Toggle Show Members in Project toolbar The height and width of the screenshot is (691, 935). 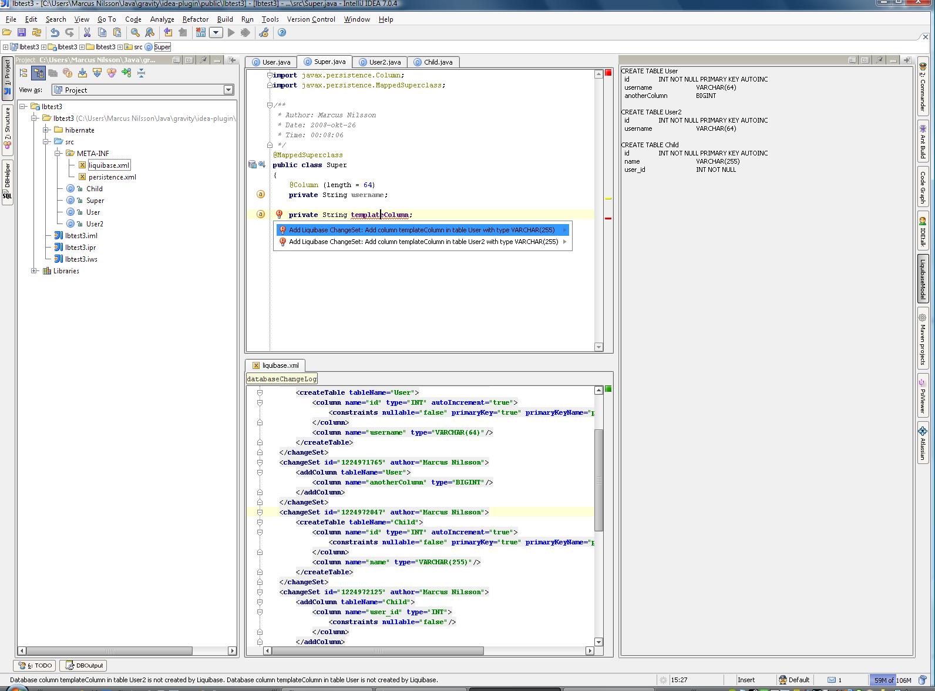pos(68,73)
